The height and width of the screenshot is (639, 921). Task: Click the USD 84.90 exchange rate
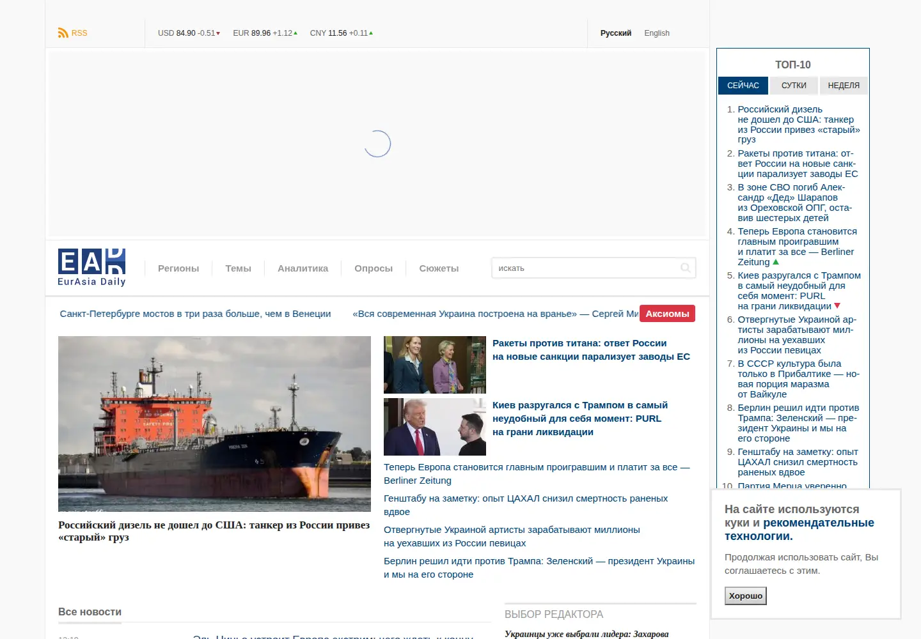click(x=189, y=33)
